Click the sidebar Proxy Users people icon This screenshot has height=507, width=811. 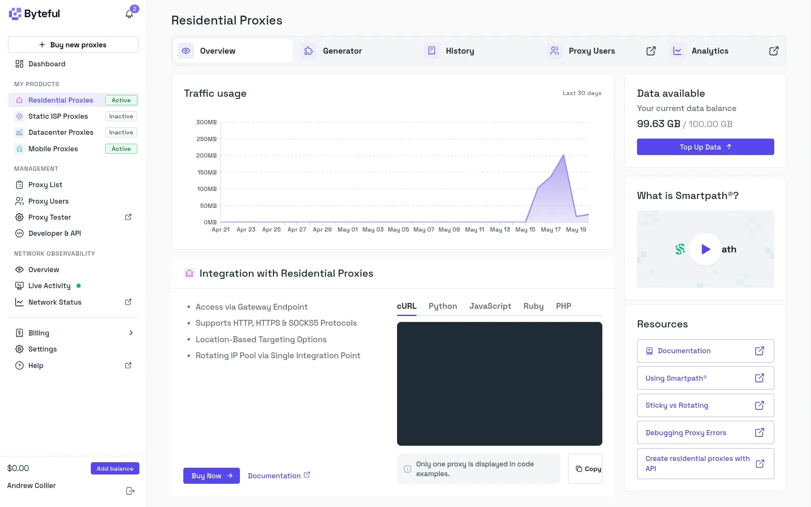(x=19, y=201)
